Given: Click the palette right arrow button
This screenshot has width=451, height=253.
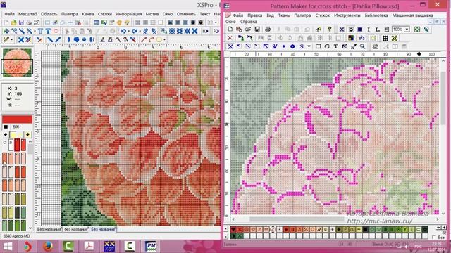Looking at the screenshot, I should pos(444,228).
